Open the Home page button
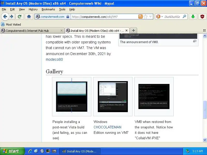 (29, 17)
